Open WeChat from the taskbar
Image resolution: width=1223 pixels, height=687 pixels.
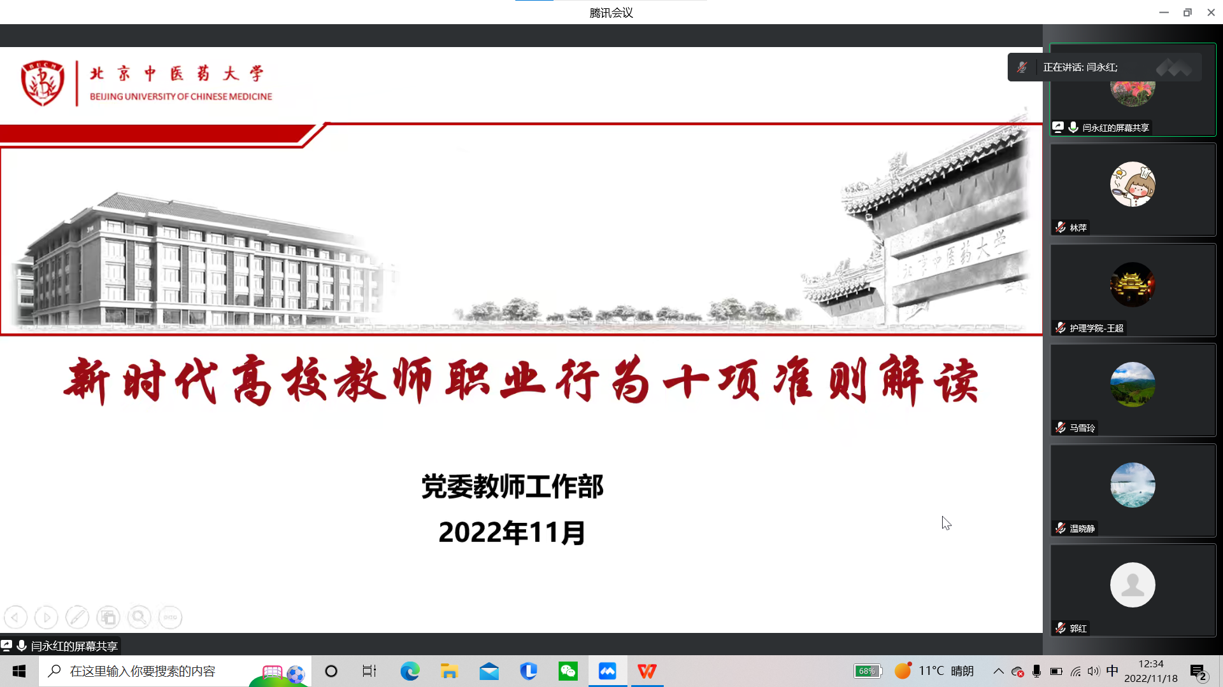(568, 671)
